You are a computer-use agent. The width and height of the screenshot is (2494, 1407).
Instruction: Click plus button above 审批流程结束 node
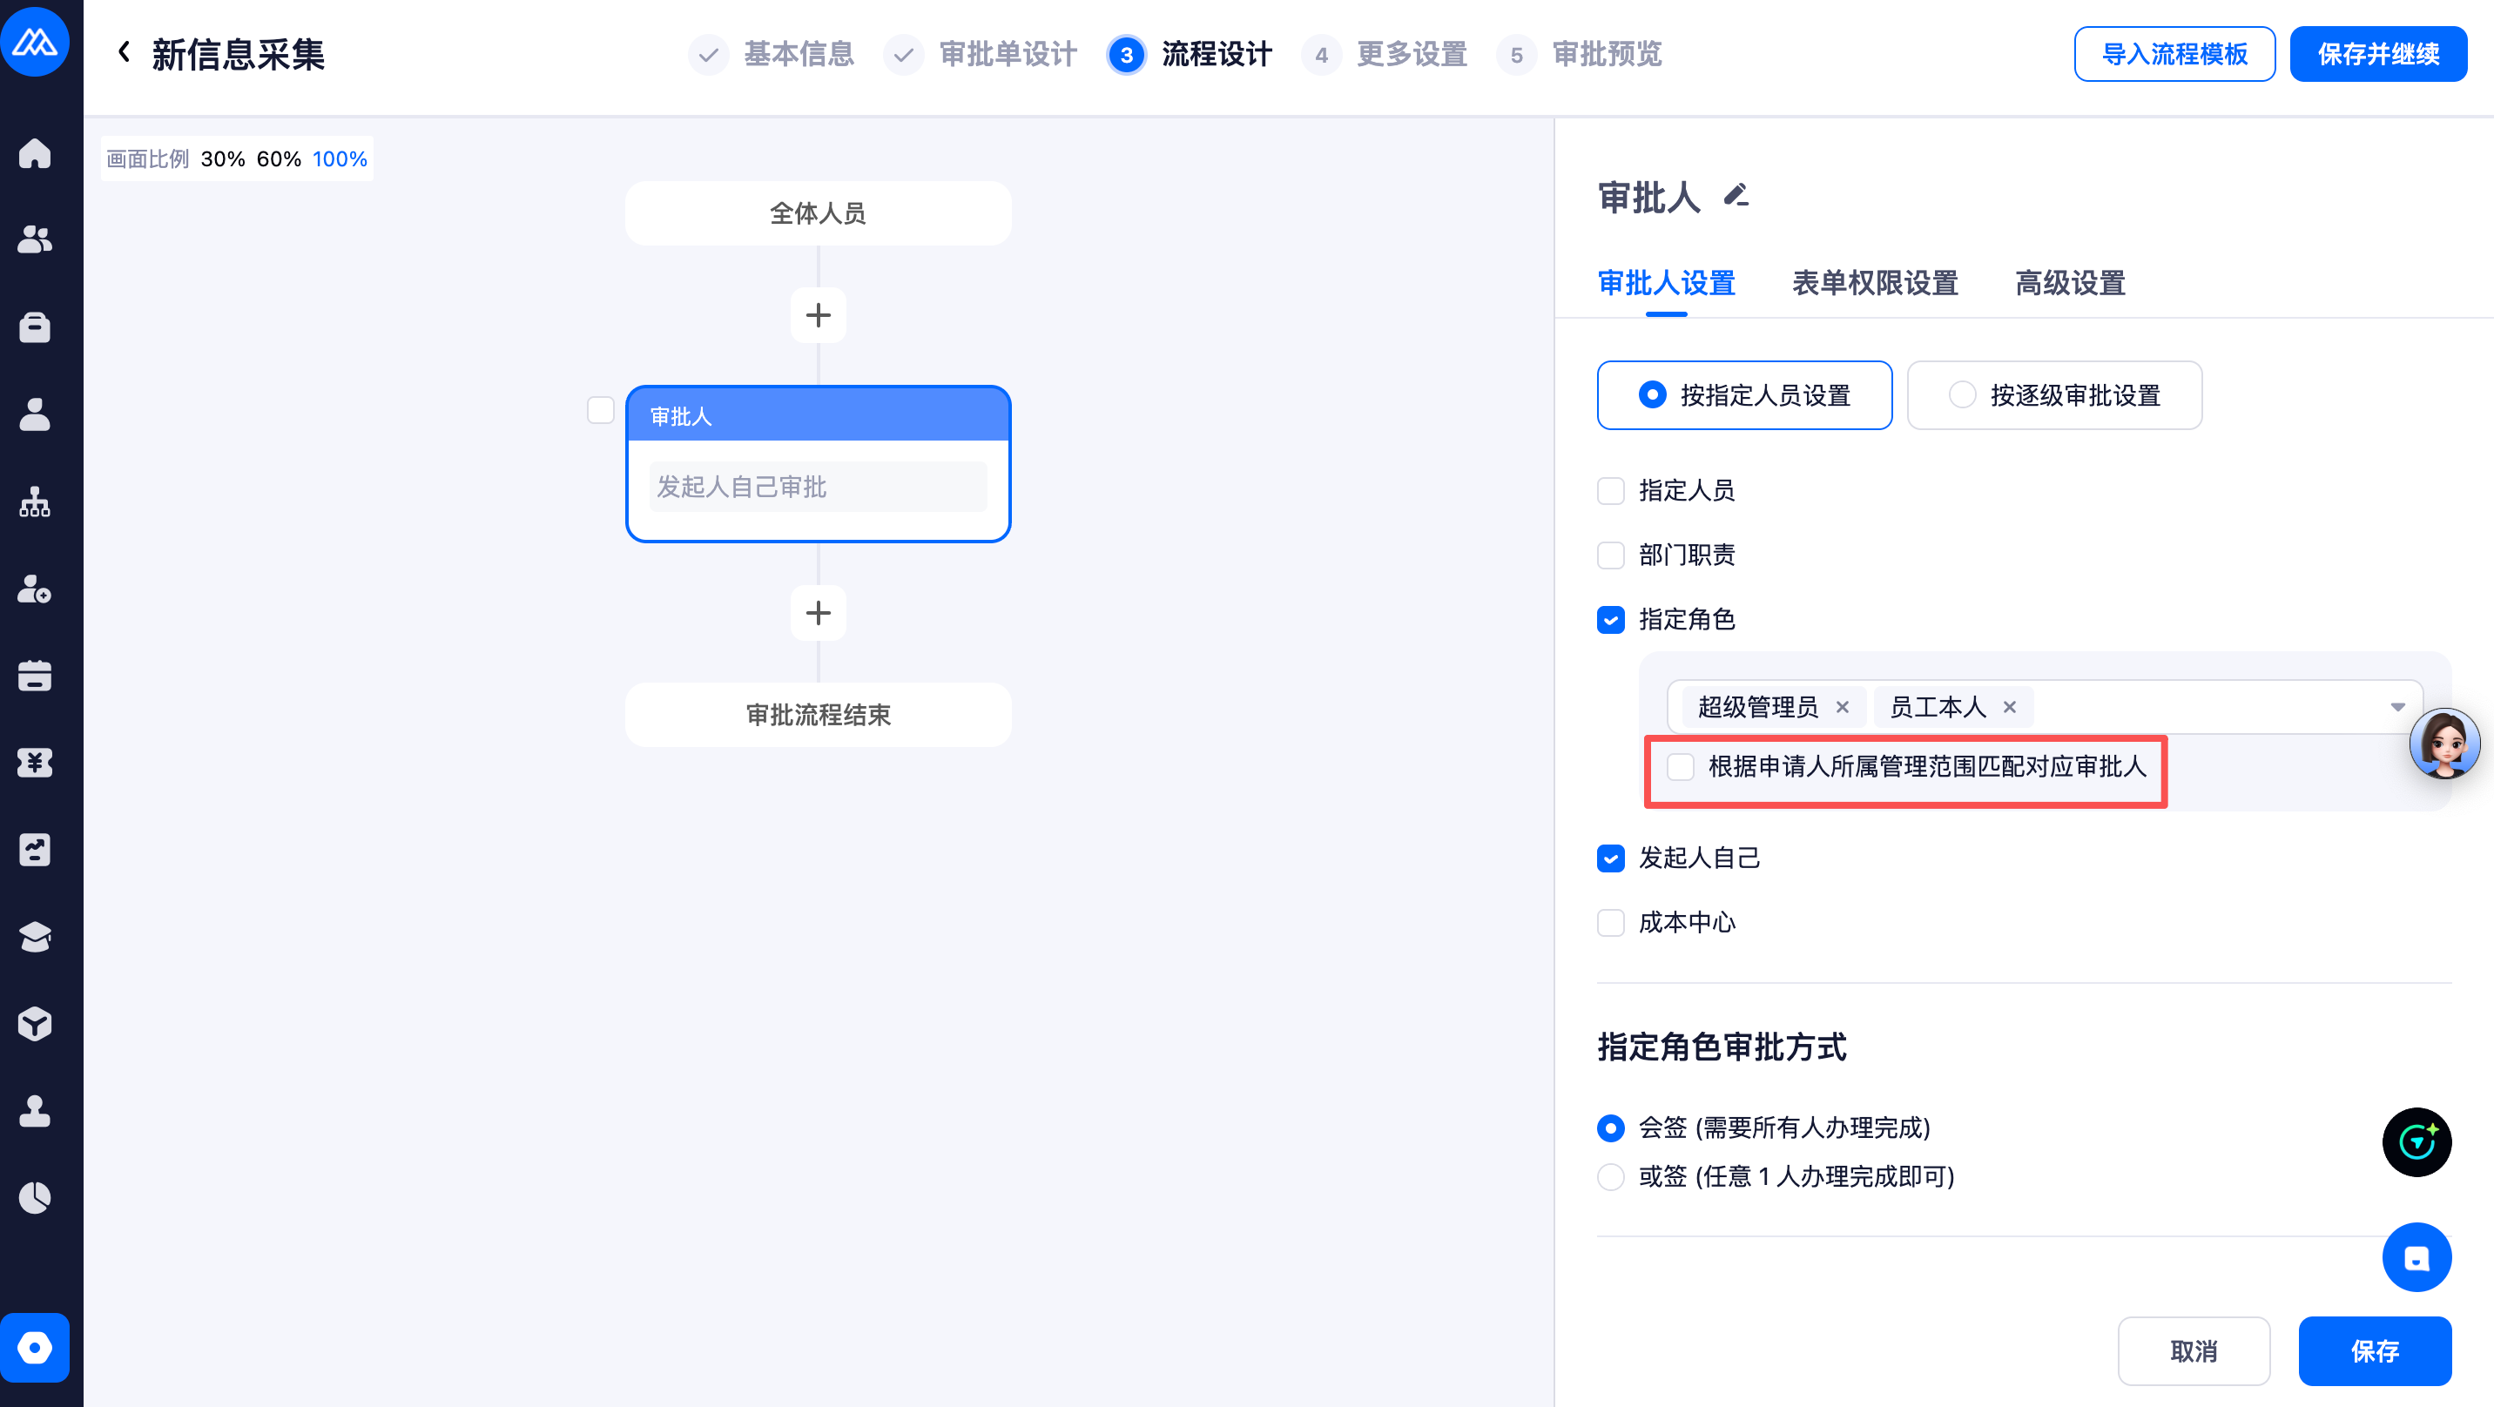click(x=818, y=613)
